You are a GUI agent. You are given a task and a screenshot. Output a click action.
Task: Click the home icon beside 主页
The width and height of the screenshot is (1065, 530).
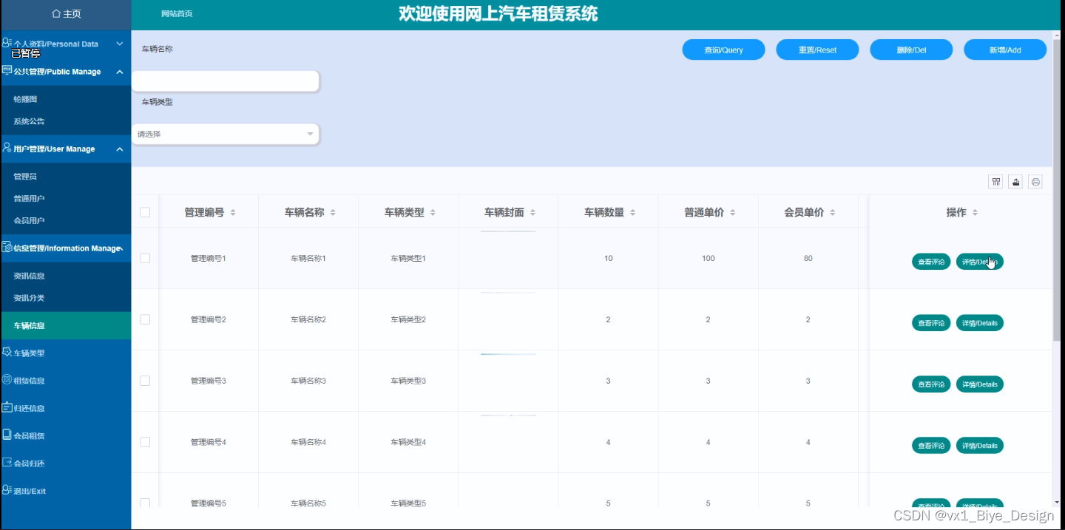point(56,14)
